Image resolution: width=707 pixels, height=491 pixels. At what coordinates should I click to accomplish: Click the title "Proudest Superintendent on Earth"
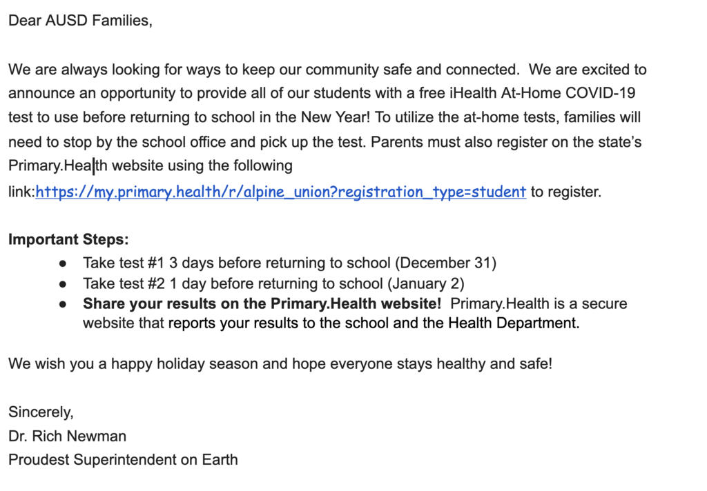pos(123,459)
